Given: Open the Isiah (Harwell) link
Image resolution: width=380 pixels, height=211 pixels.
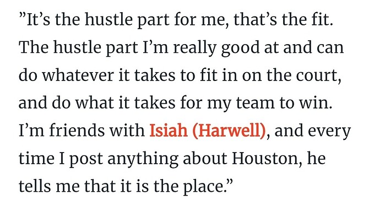Looking at the screenshot, I should pyautogui.click(x=208, y=131).
